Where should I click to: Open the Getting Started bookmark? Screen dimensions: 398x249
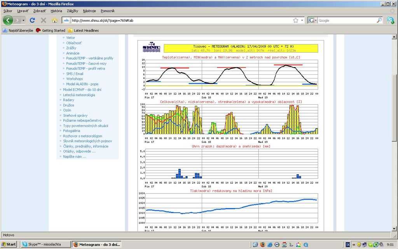pyautogui.click(x=51, y=30)
